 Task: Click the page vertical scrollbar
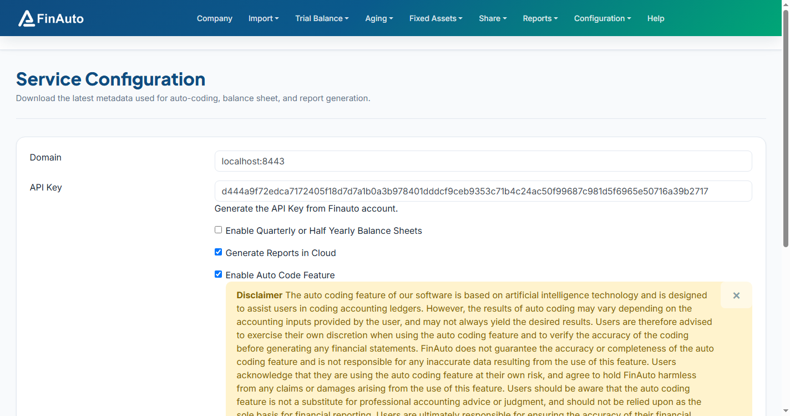pyautogui.click(x=786, y=128)
